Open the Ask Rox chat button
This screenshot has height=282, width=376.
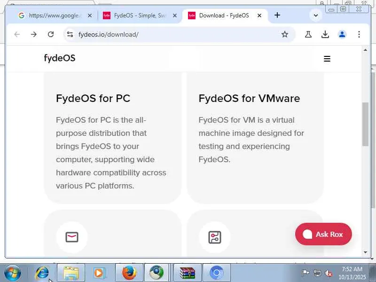(x=323, y=234)
